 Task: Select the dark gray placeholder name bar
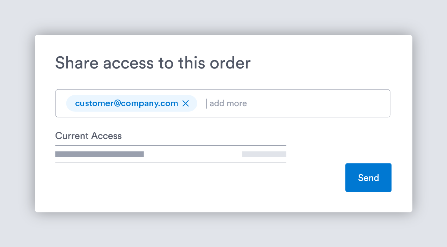[x=100, y=154]
